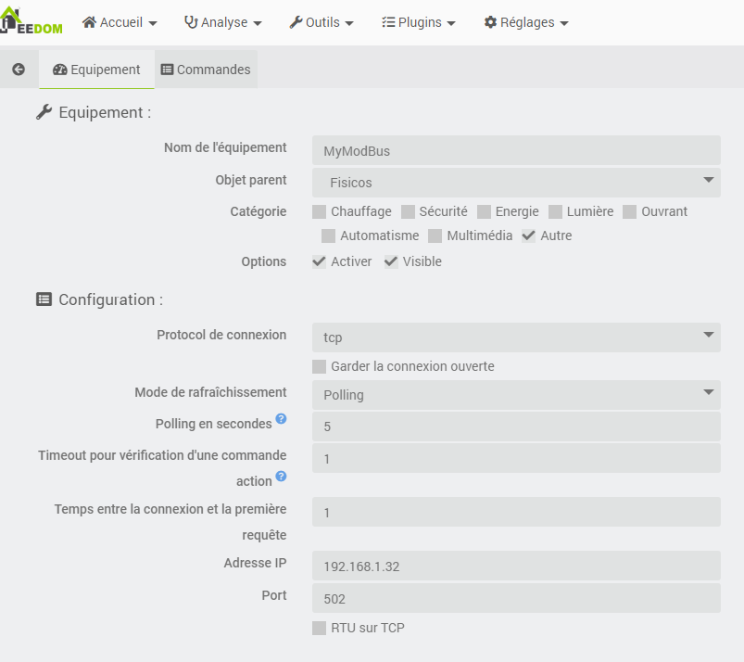Click the help icon beside Timeout action label
The width and height of the screenshot is (744, 662).
click(281, 477)
